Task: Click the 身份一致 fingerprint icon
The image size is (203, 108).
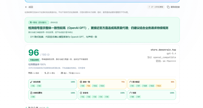Action: coord(81,82)
